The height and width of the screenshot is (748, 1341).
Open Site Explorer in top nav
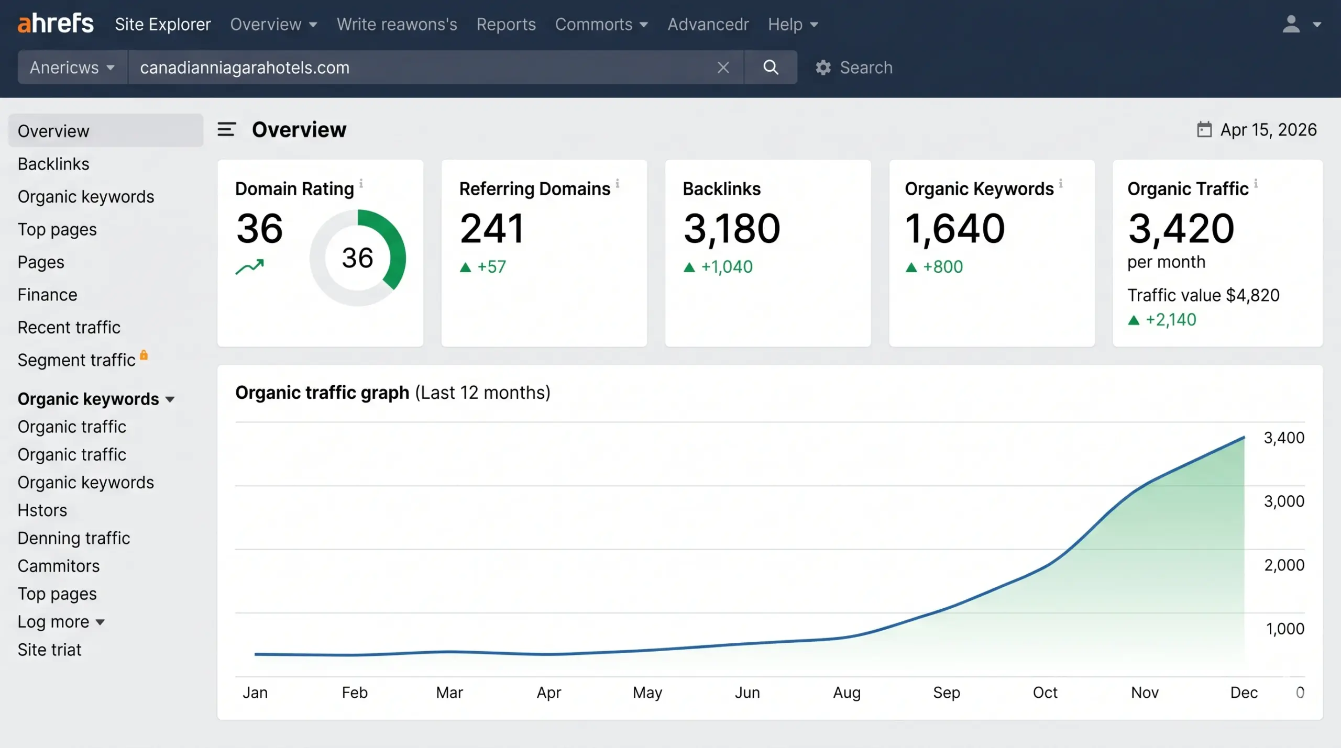(163, 24)
